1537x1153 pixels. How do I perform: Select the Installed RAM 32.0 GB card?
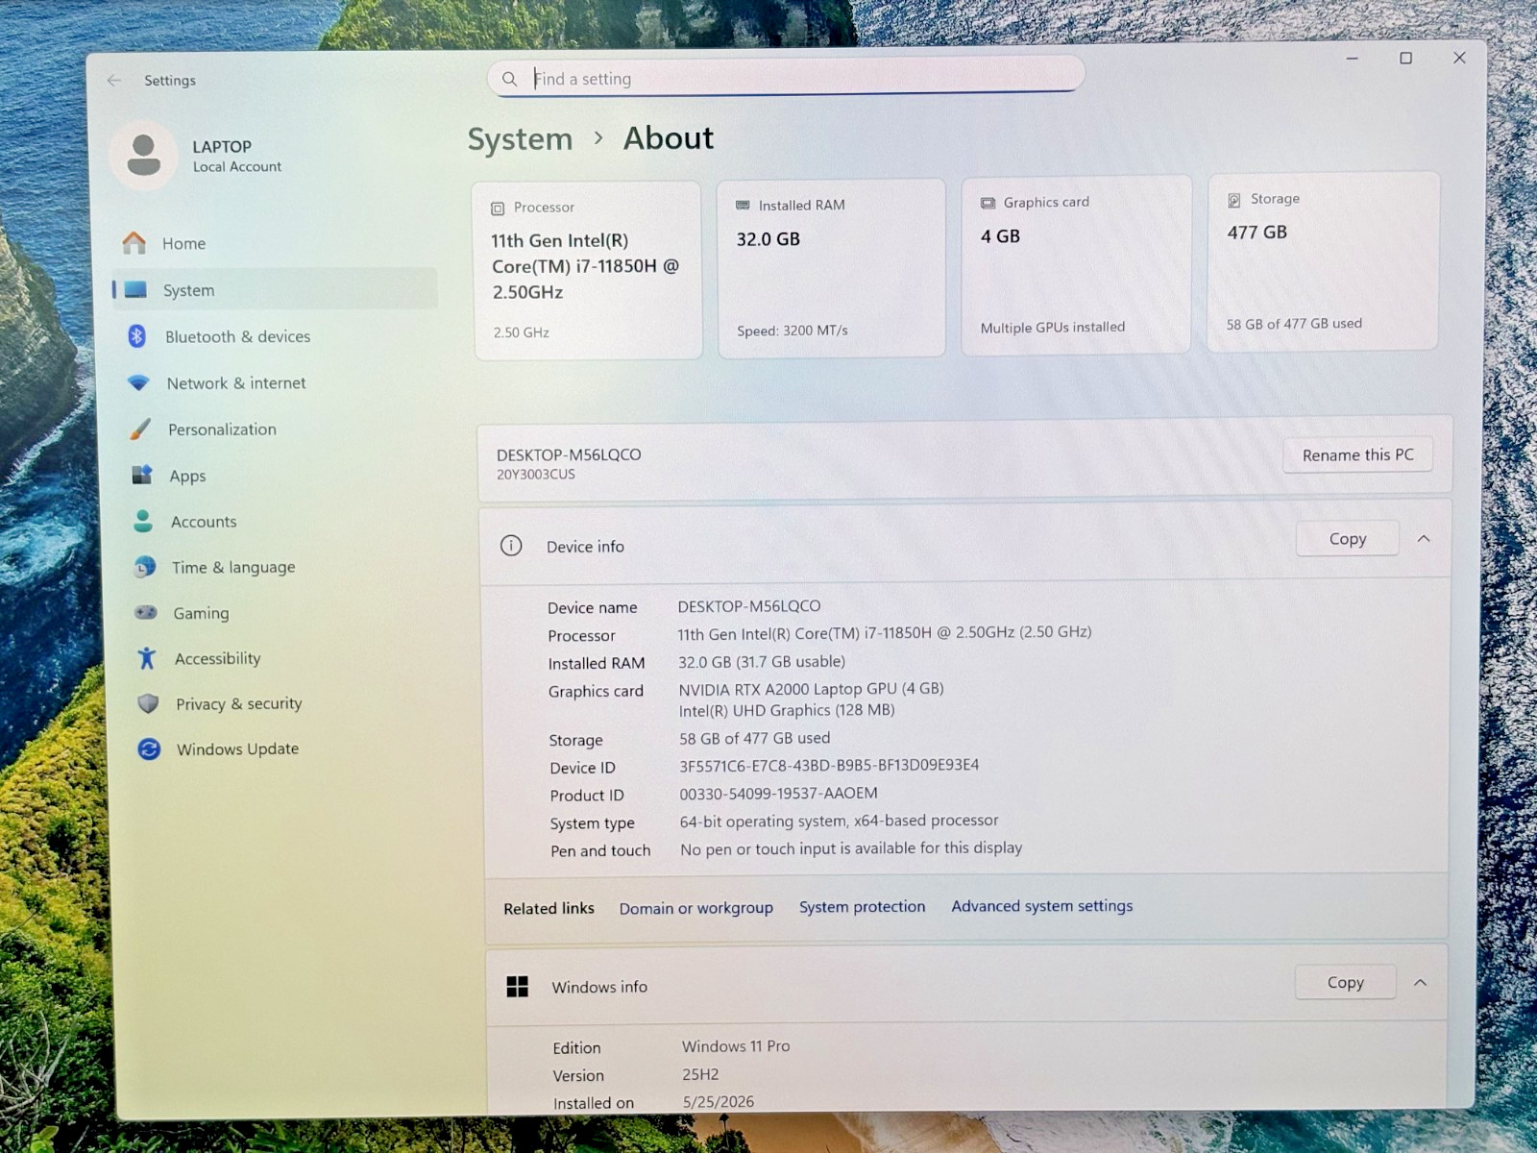point(831,267)
